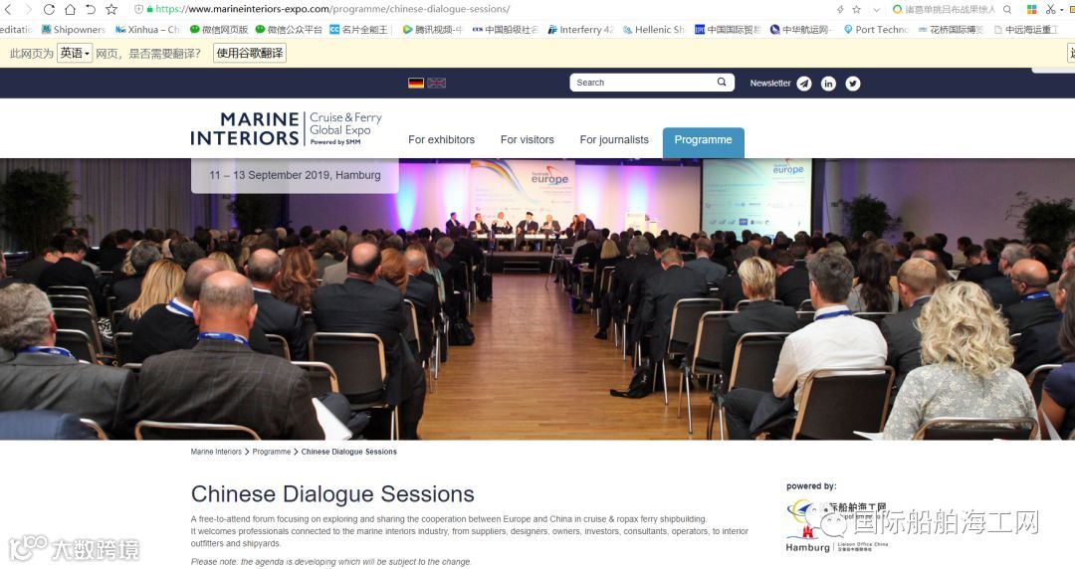Follow the Marine Interiors breadcrumb link
The width and height of the screenshot is (1075, 569).
click(216, 452)
